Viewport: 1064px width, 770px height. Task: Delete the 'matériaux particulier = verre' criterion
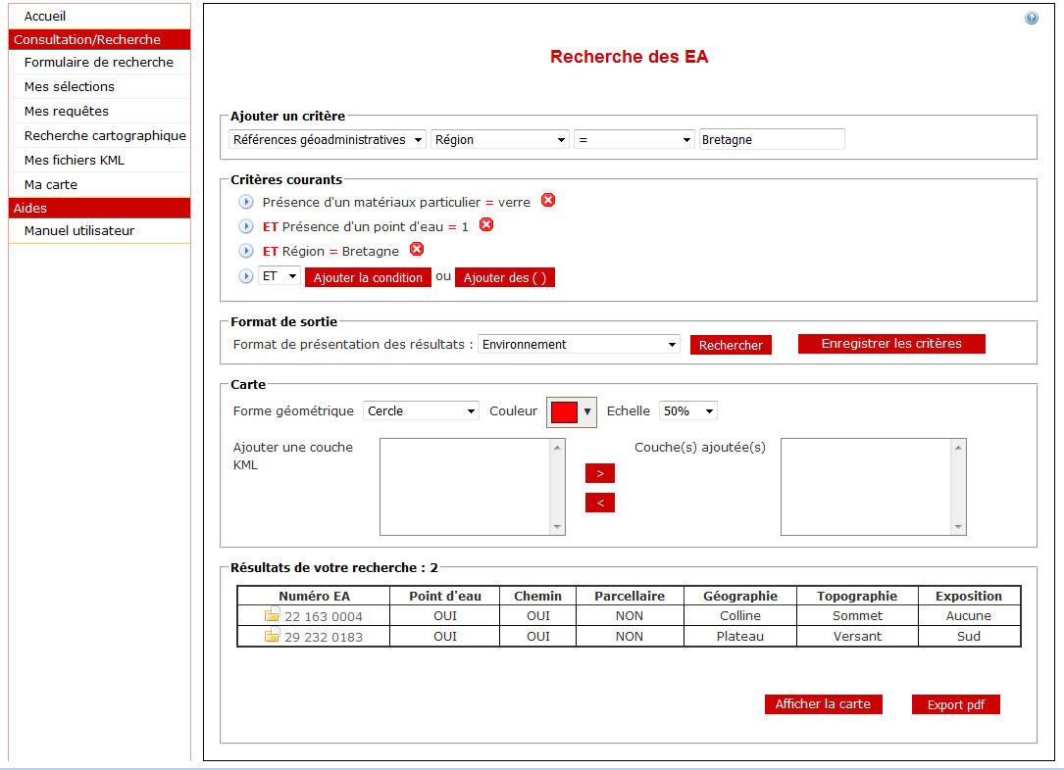[548, 201]
